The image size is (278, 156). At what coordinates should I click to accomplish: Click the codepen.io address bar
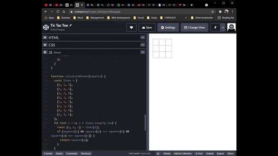coord(140,12)
